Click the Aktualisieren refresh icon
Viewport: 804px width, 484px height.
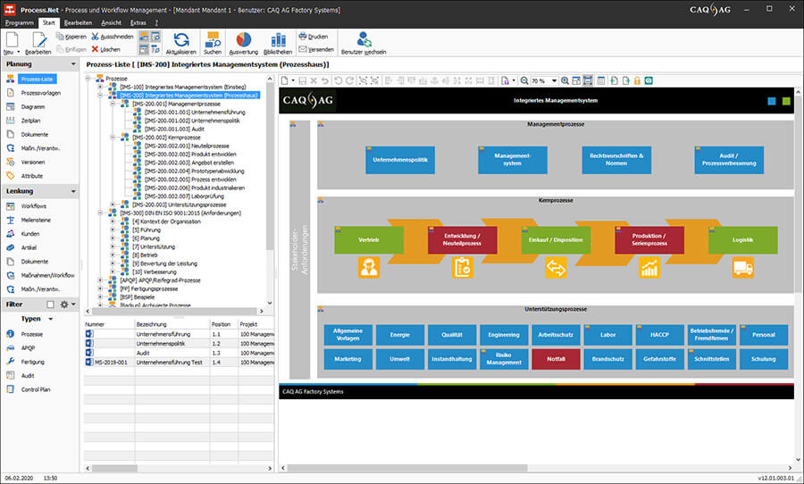[x=181, y=40]
